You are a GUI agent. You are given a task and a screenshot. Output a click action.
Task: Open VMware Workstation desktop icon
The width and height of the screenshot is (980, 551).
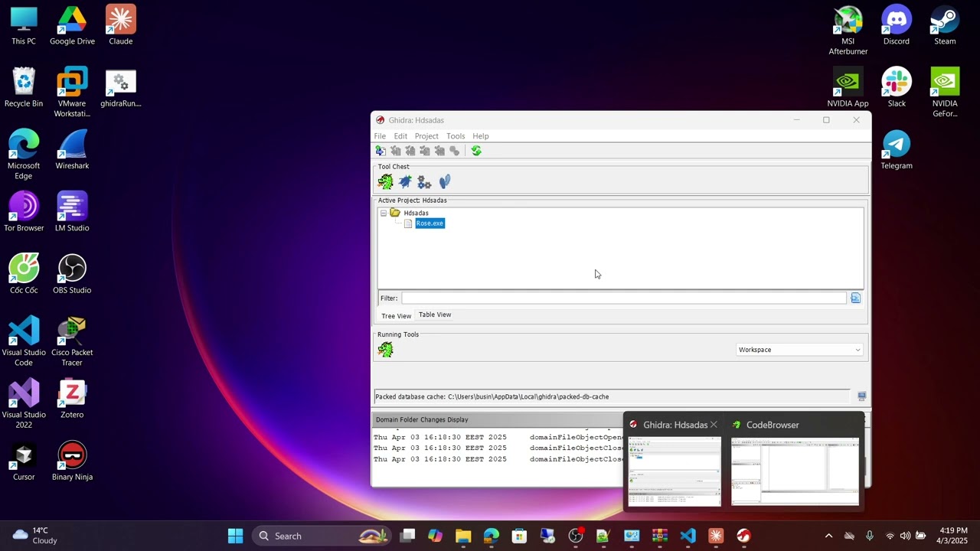tap(72, 93)
